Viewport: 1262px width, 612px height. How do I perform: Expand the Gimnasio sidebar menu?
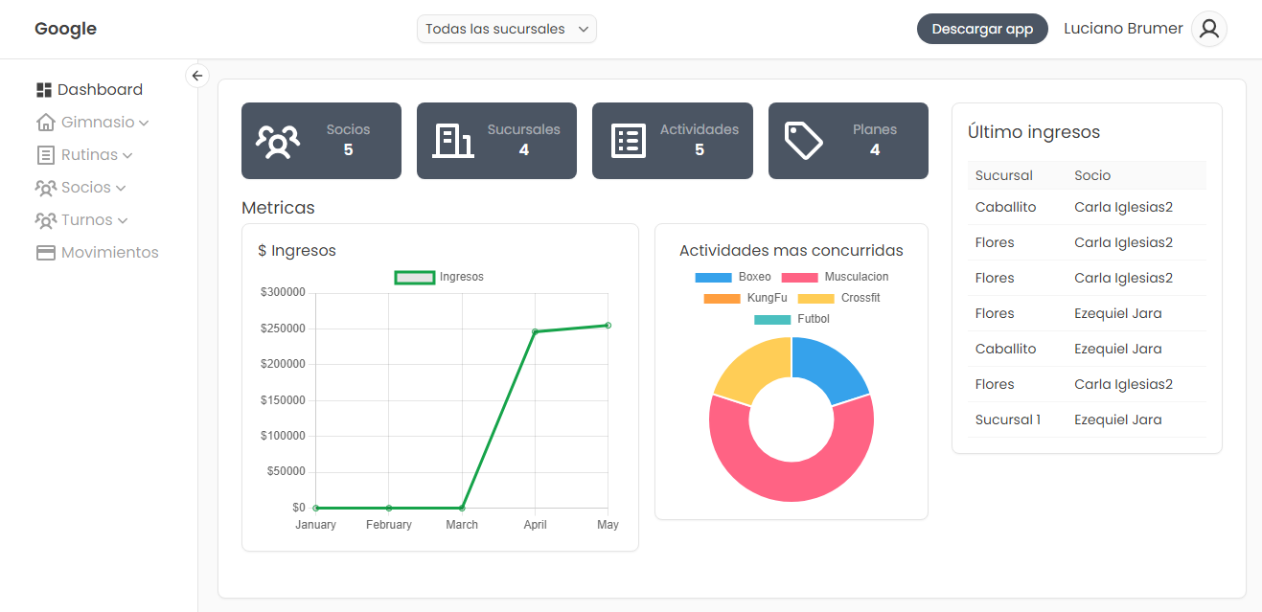[x=93, y=123]
